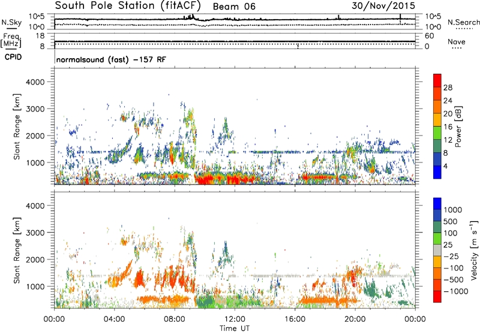Screen dimensions: 480x332
Task: Click the noise level trace panel at top
Action: (235, 22)
